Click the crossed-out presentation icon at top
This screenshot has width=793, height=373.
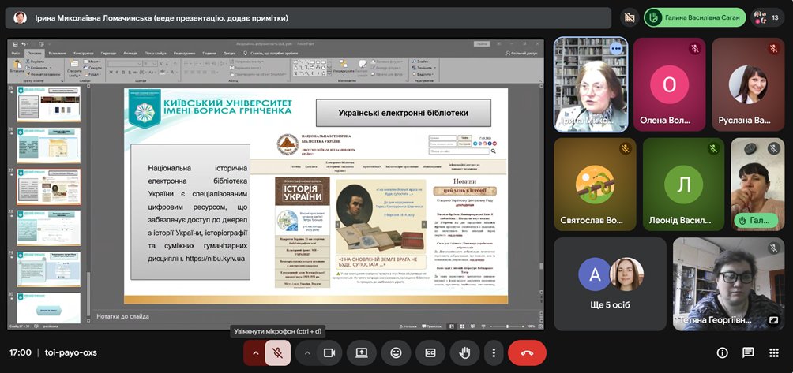[630, 17]
